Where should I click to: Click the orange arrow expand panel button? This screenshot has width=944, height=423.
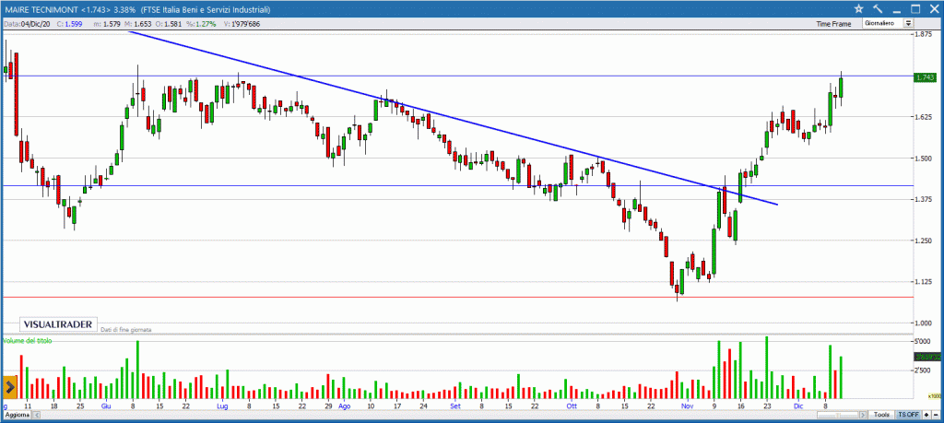tap(9, 387)
